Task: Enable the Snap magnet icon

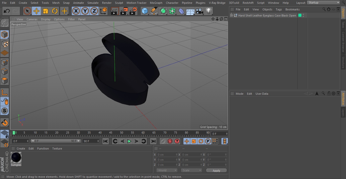Action: click(x=5, y=123)
